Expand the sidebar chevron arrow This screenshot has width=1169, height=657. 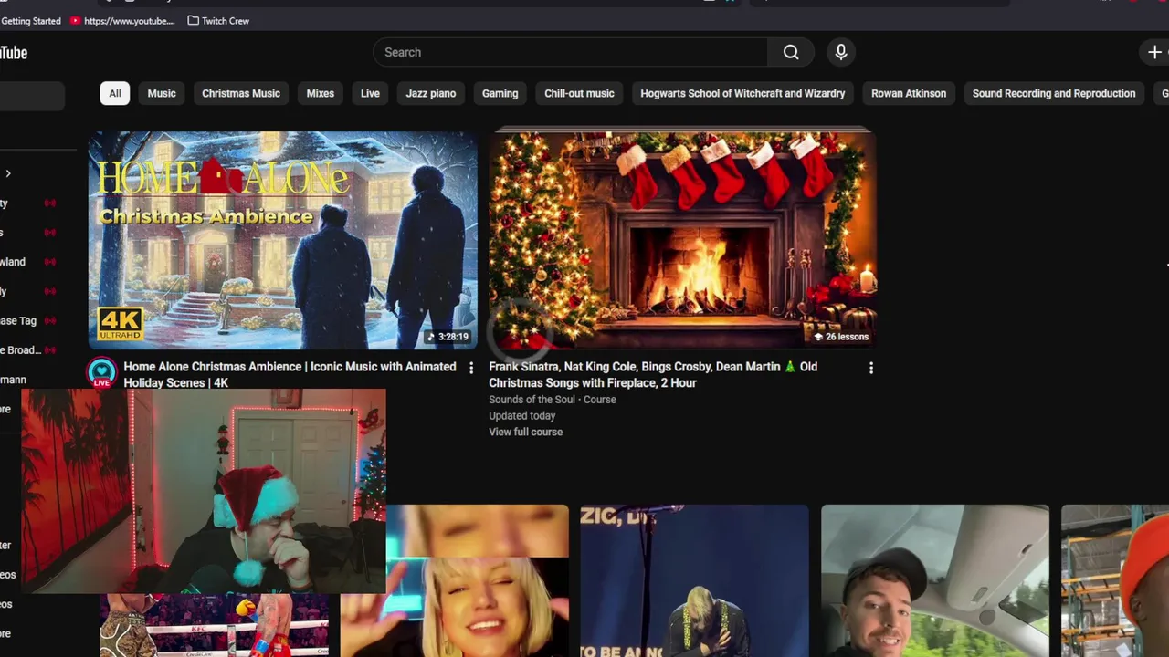[8, 173]
